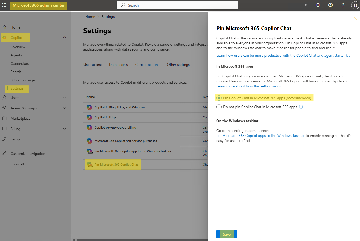Click the help question mark icon

coord(343,5)
